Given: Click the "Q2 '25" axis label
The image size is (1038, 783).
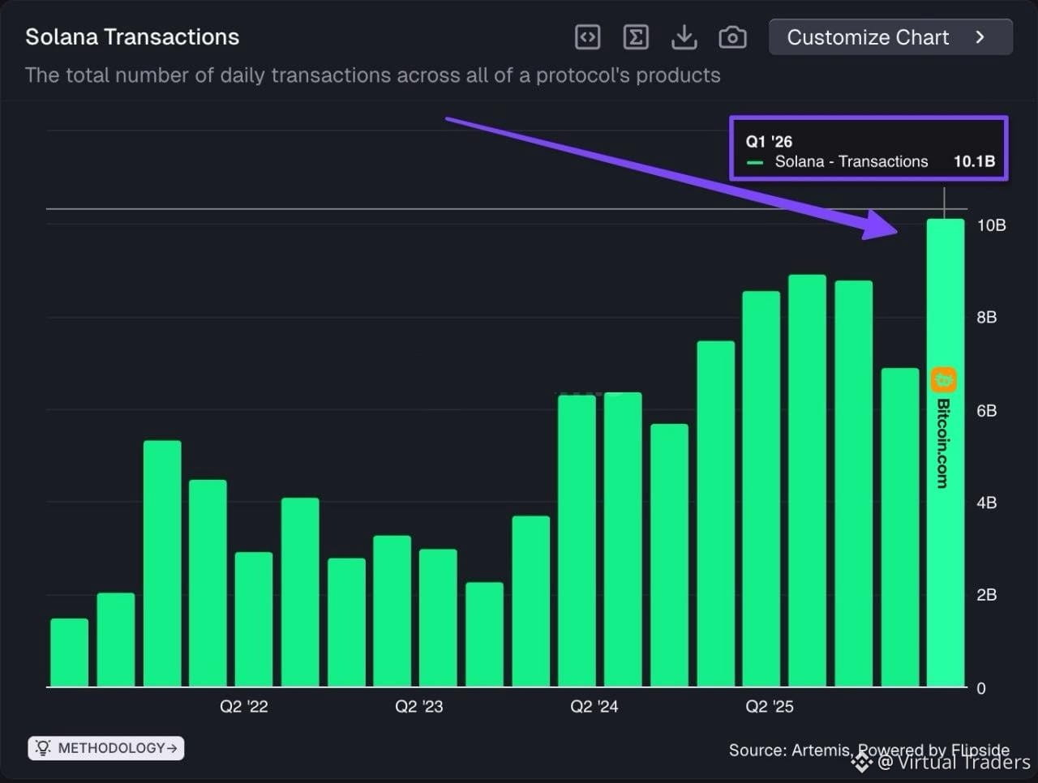Looking at the screenshot, I should point(770,707).
